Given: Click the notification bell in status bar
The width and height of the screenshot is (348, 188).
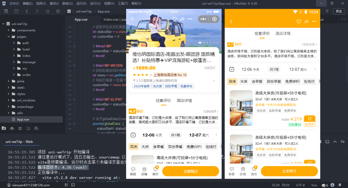Looking at the screenshot, I should click(x=340, y=185).
